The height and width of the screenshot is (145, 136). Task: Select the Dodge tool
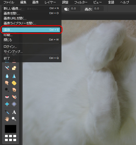click(7, 90)
